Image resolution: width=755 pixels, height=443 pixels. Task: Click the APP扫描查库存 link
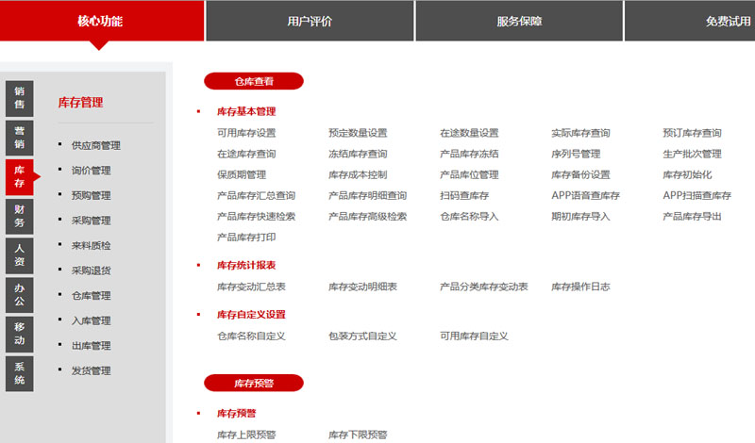pyautogui.click(x=696, y=196)
